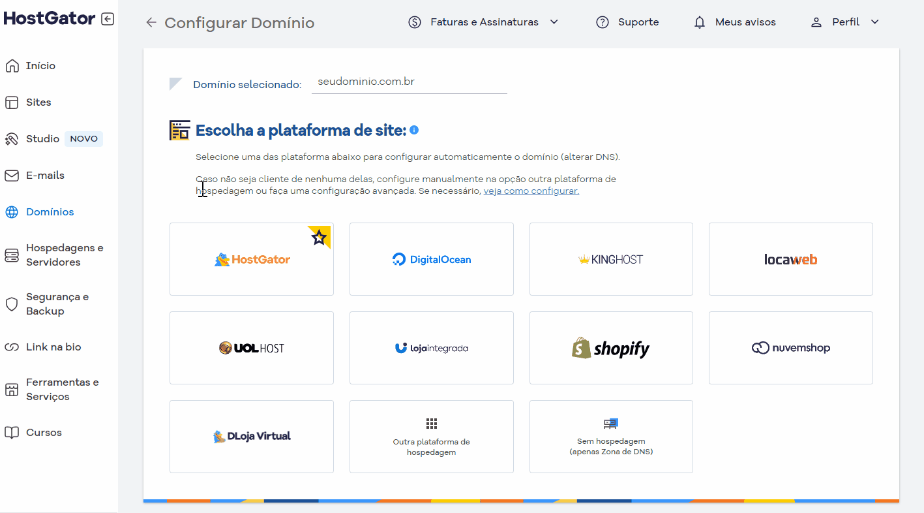Go back using the left arrow icon
This screenshot has width=924, height=513.
(151, 23)
